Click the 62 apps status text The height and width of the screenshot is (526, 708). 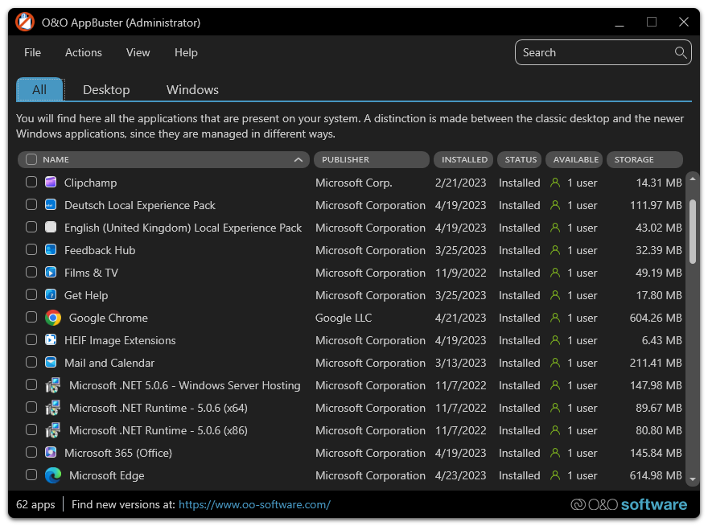pos(35,504)
